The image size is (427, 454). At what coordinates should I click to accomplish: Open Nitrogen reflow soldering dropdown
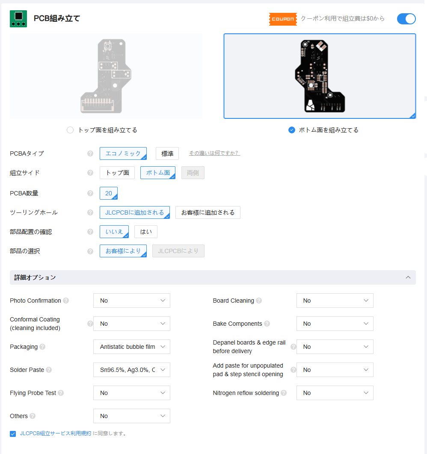click(x=335, y=393)
